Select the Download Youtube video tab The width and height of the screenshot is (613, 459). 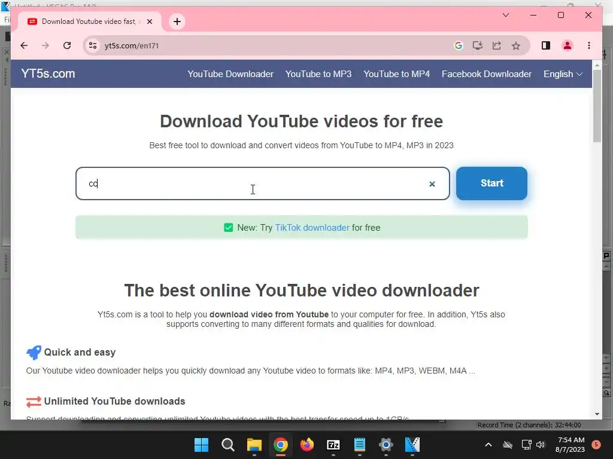point(89,22)
